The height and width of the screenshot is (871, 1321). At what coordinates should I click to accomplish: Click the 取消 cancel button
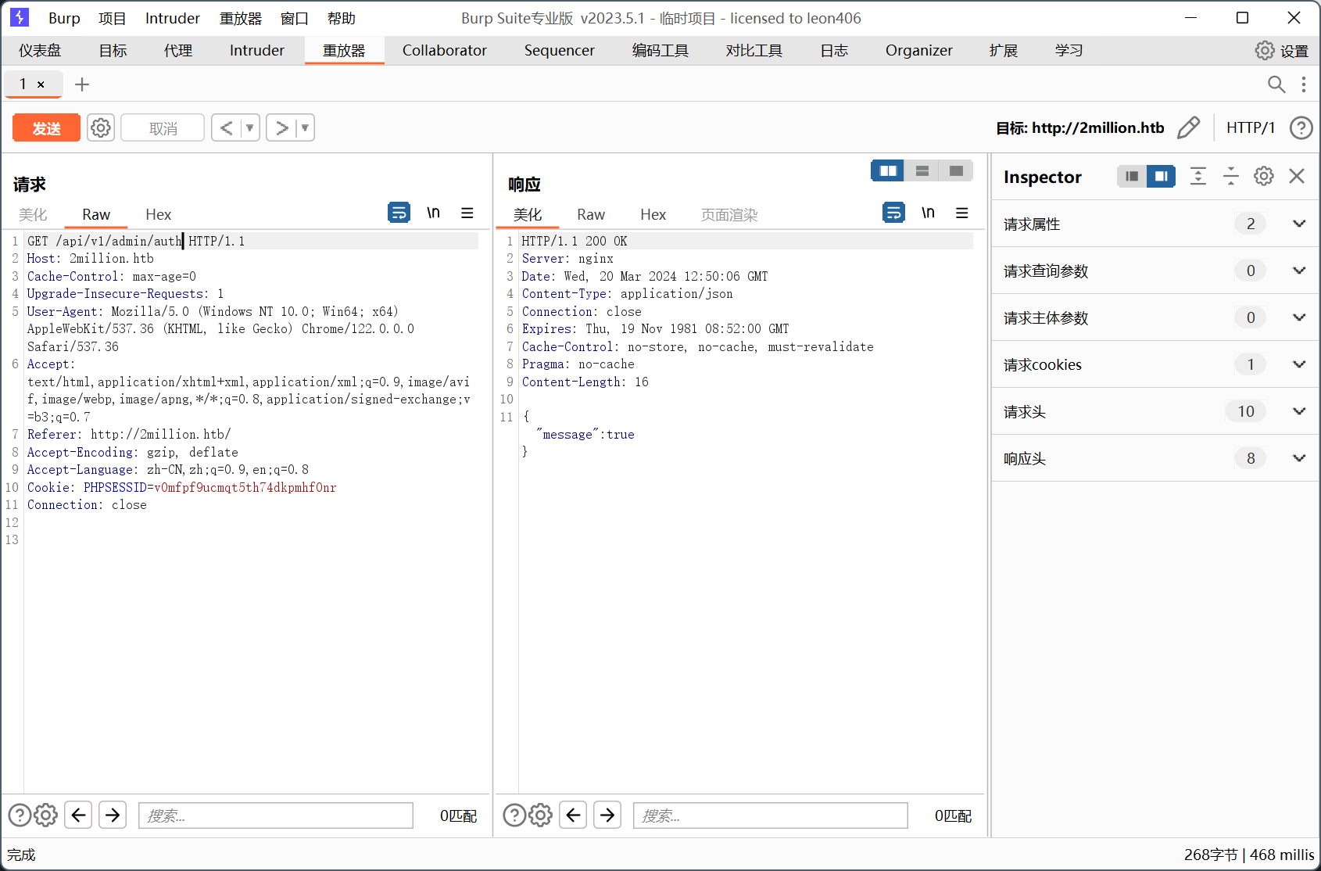163,128
